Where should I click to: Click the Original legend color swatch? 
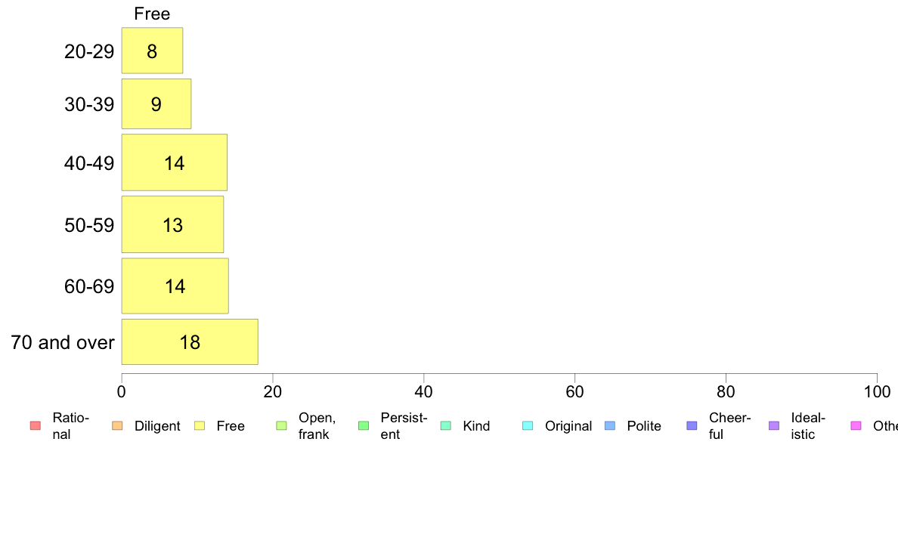(528, 425)
